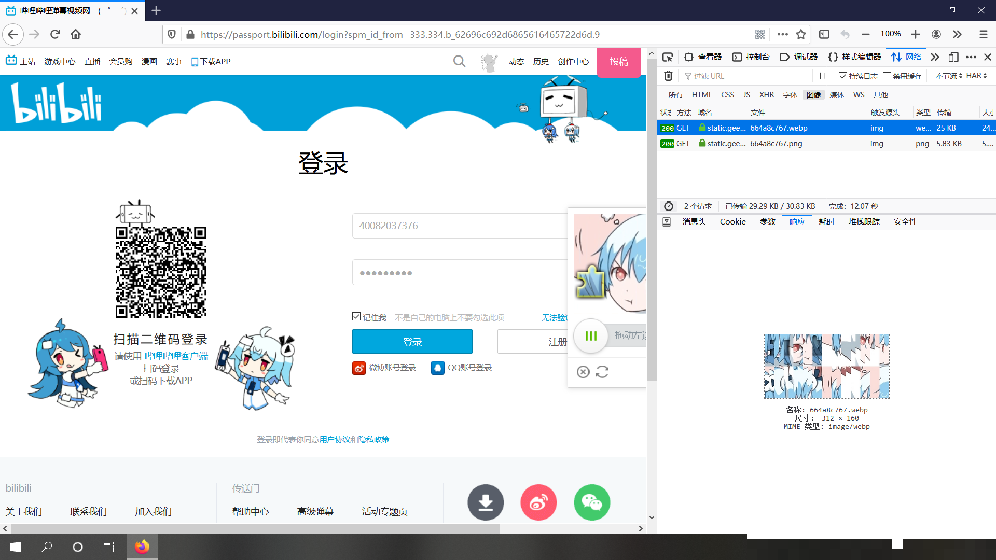Image resolution: width=996 pixels, height=560 pixels.
Task: Disable the 持续日志 persist logs checkbox
Action: (x=843, y=76)
